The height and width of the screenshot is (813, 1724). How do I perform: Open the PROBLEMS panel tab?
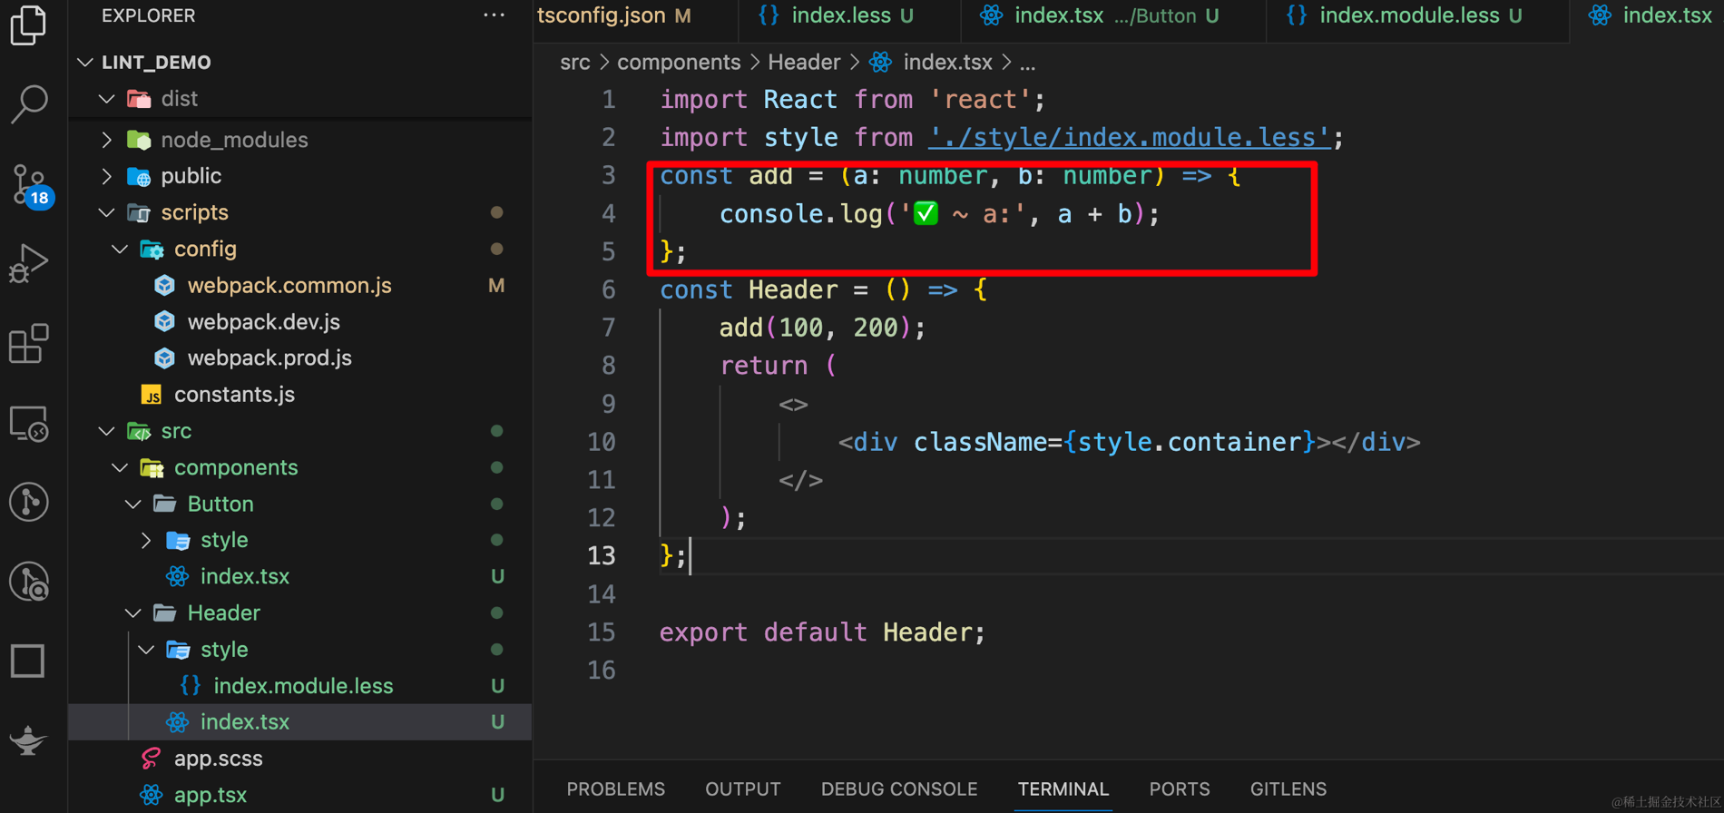coord(616,789)
